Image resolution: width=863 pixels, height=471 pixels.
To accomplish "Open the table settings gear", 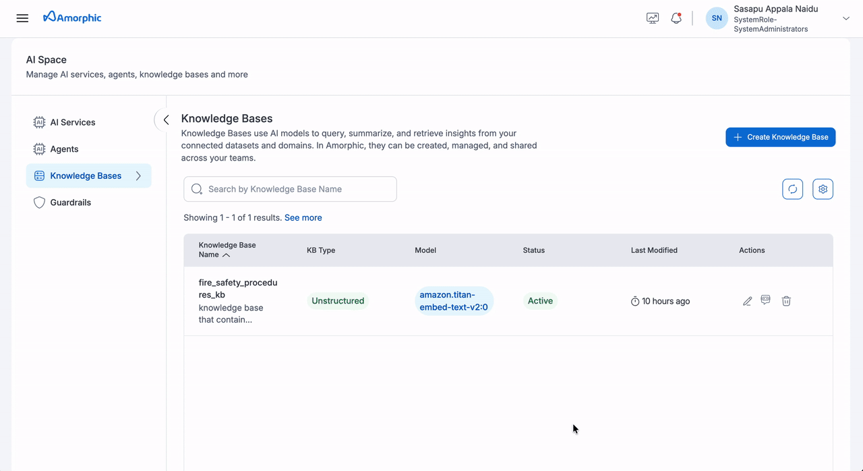I will pyautogui.click(x=823, y=189).
